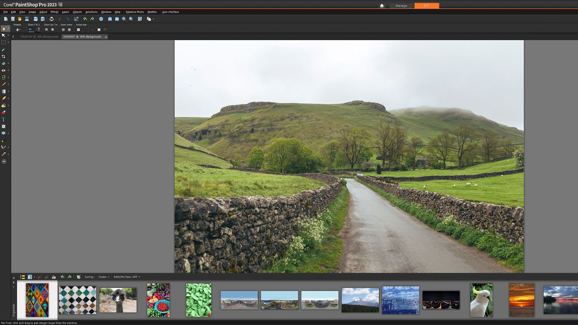578x325 pixels.
Task: Click Enhance Photo button
Action: 135,12
